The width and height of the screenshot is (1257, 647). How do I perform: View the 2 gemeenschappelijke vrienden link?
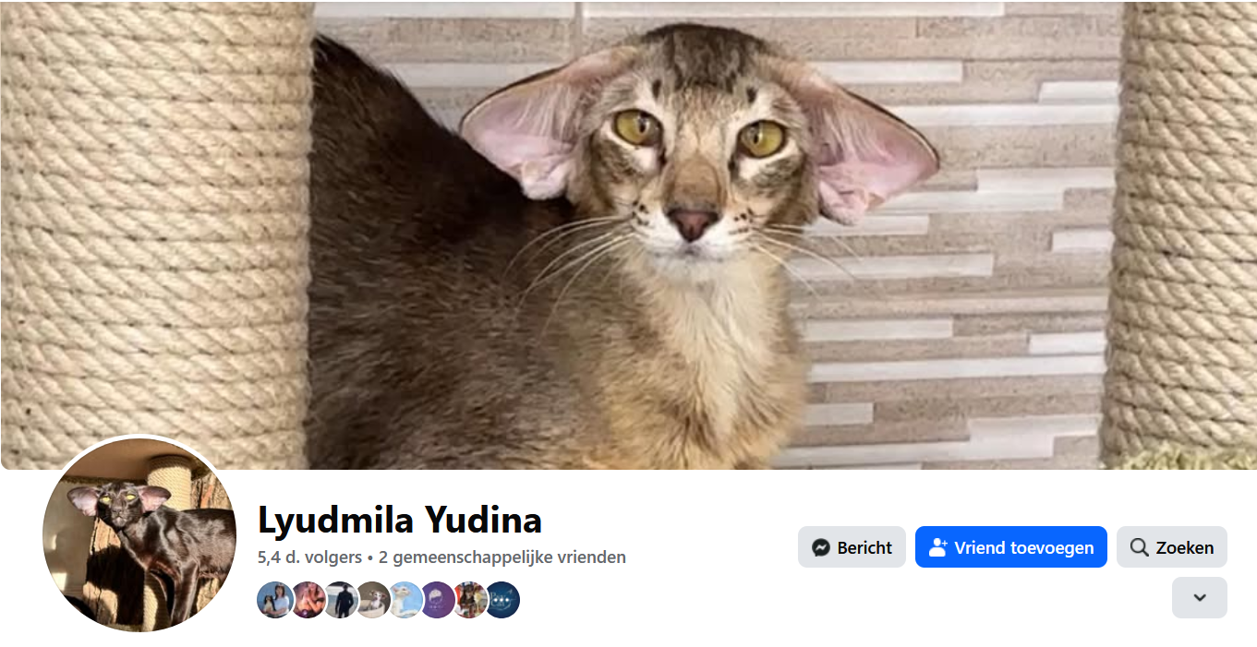point(502,557)
